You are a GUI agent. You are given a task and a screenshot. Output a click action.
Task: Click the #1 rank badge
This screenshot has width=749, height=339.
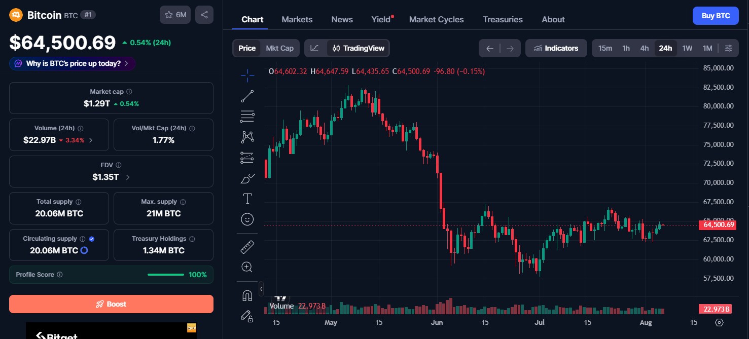pyautogui.click(x=88, y=15)
